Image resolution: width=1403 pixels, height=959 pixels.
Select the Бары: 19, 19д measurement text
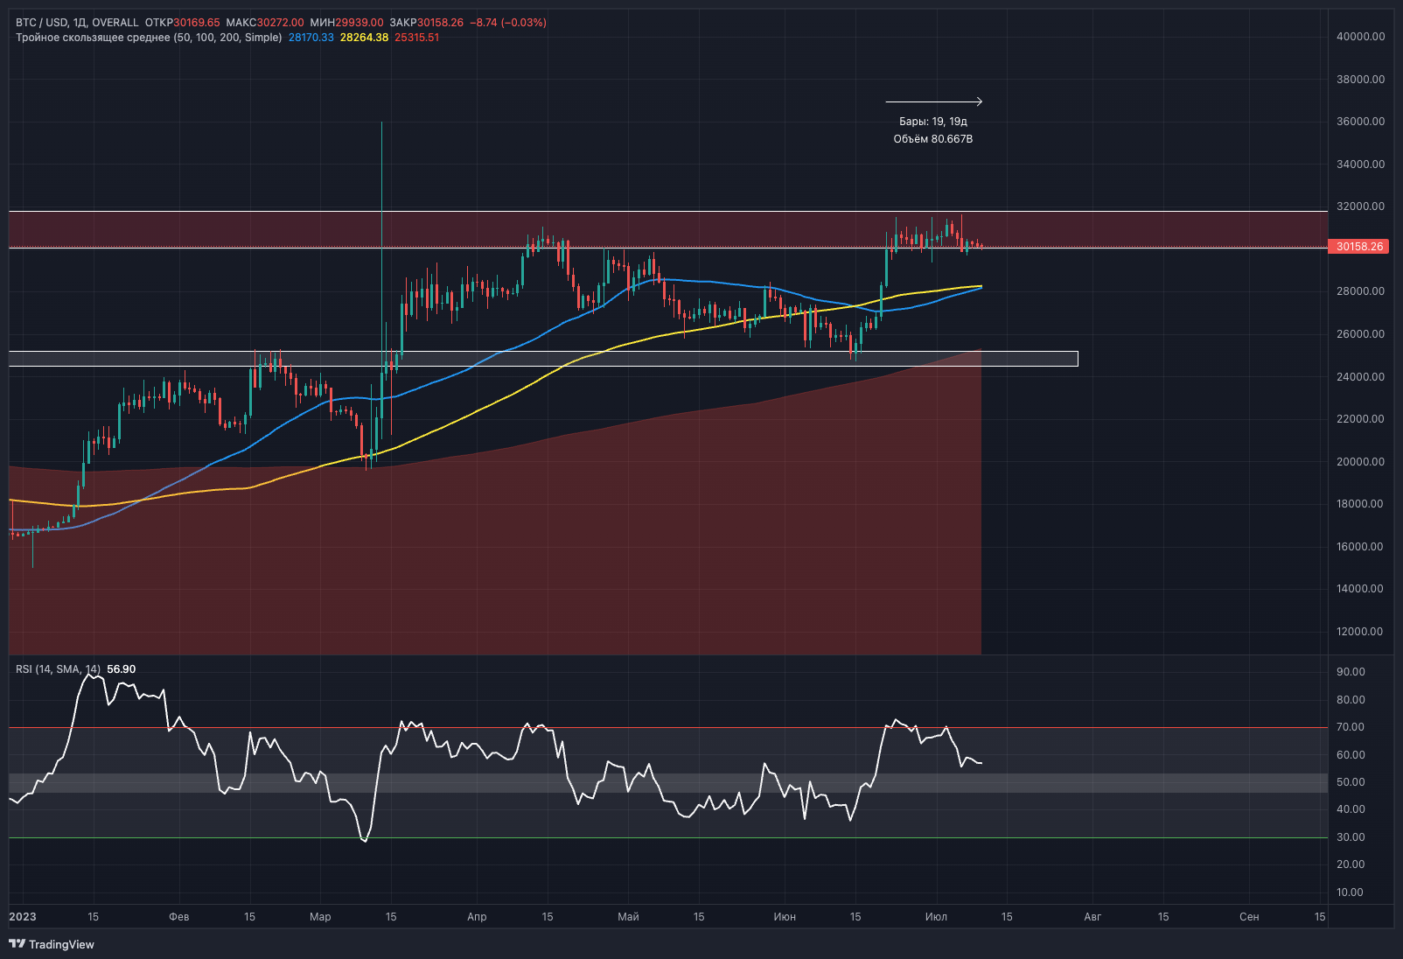click(x=933, y=122)
